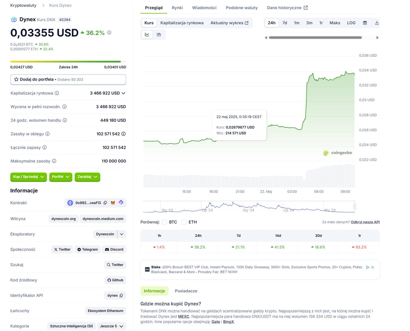Click the download chart data icon
The width and height of the screenshot is (410, 331).
(x=377, y=23)
